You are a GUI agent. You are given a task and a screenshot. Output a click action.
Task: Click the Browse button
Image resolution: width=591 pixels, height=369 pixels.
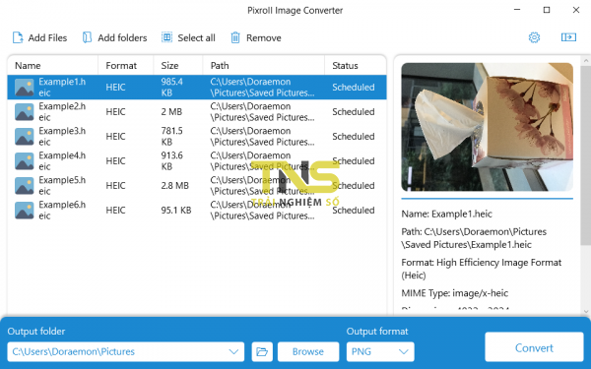click(308, 351)
